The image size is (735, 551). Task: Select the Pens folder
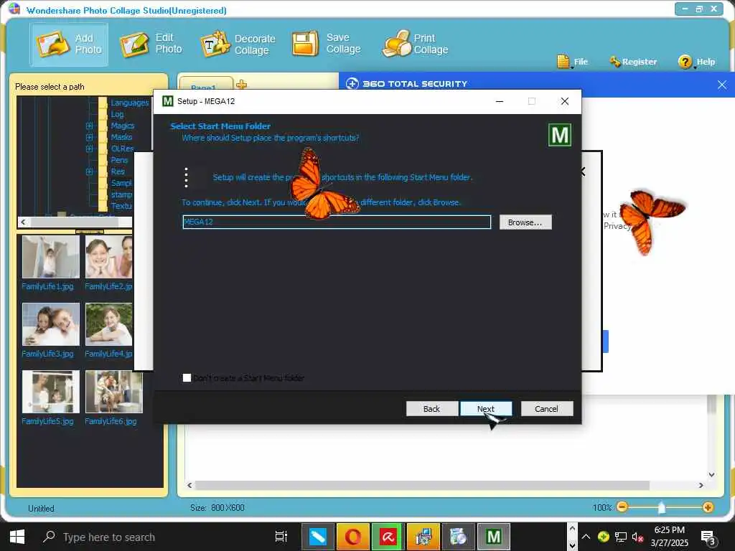[x=119, y=160]
